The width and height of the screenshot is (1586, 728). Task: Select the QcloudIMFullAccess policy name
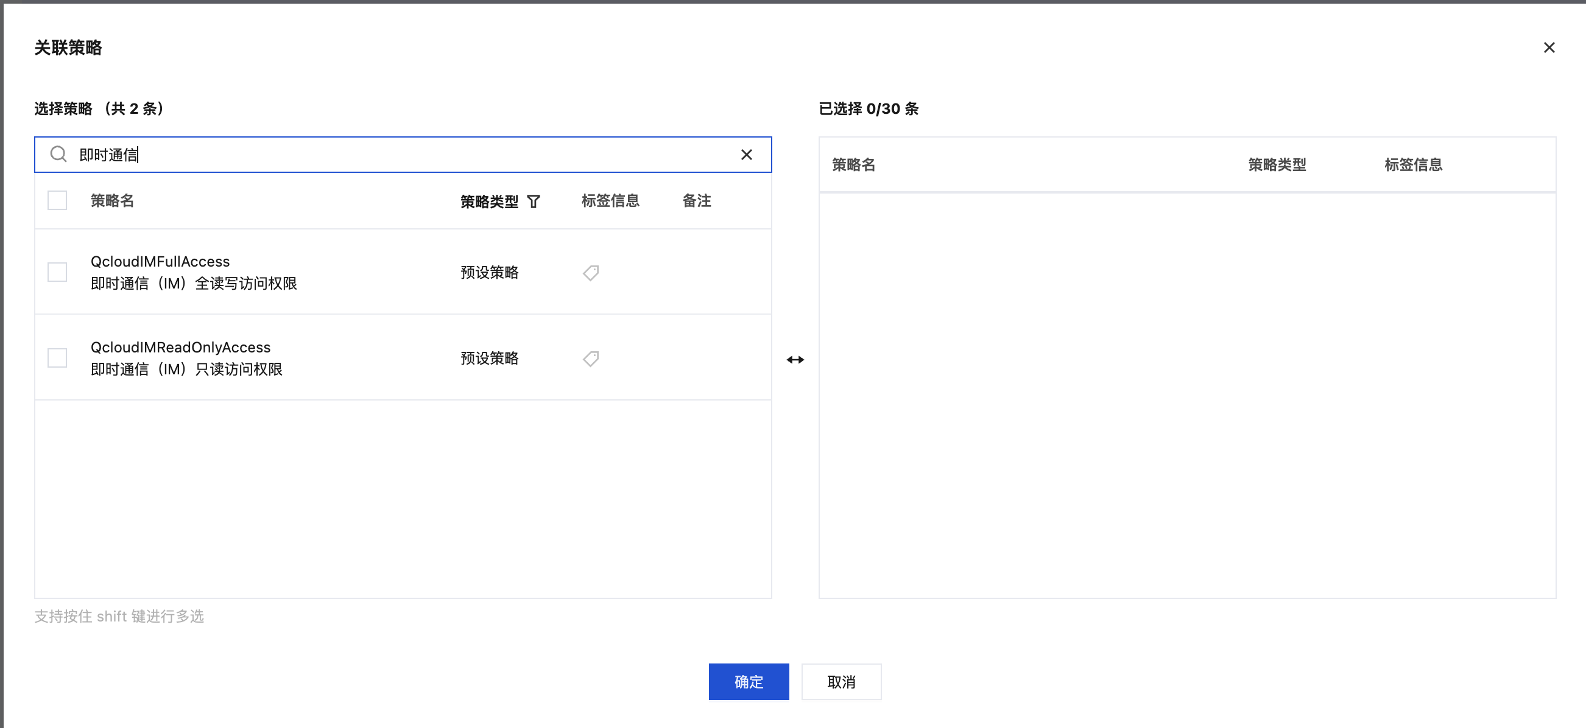point(160,262)
